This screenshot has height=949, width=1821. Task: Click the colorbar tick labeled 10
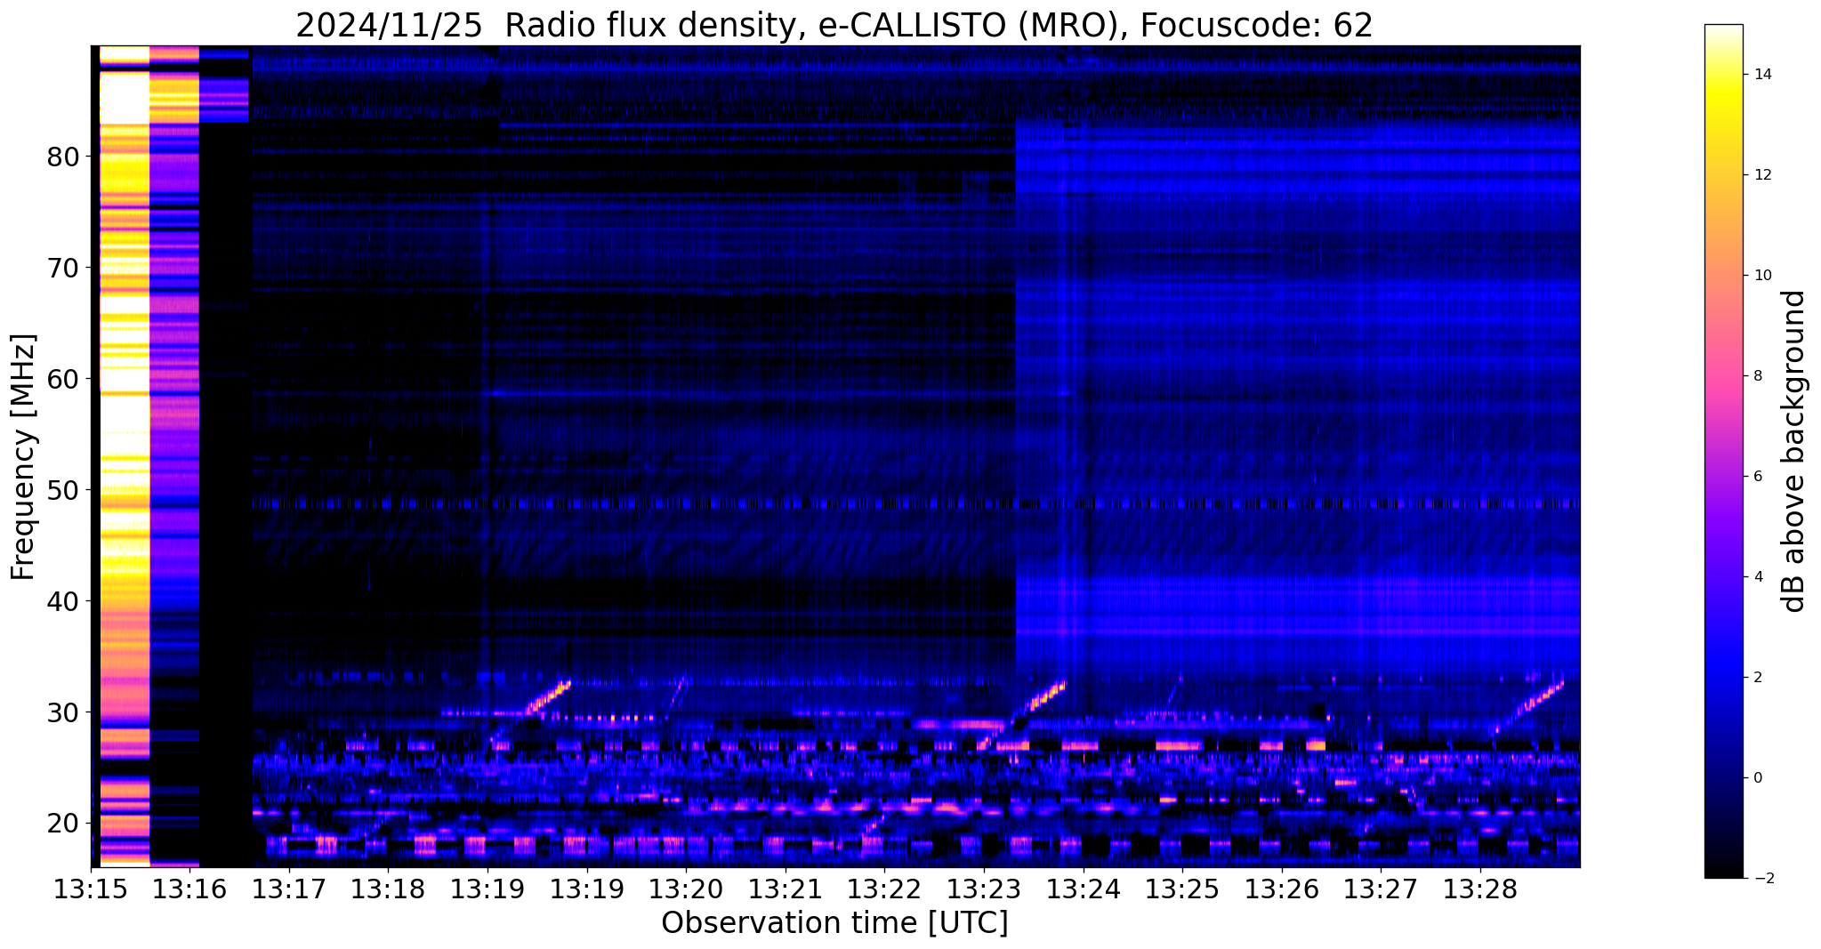click(x=1761, y=276)
